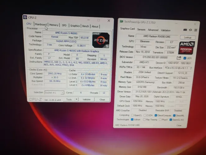Viewport: 206px width, 155px height.
Task: Click the Validate button in CPU-Z
Action: tap(87, 100)
